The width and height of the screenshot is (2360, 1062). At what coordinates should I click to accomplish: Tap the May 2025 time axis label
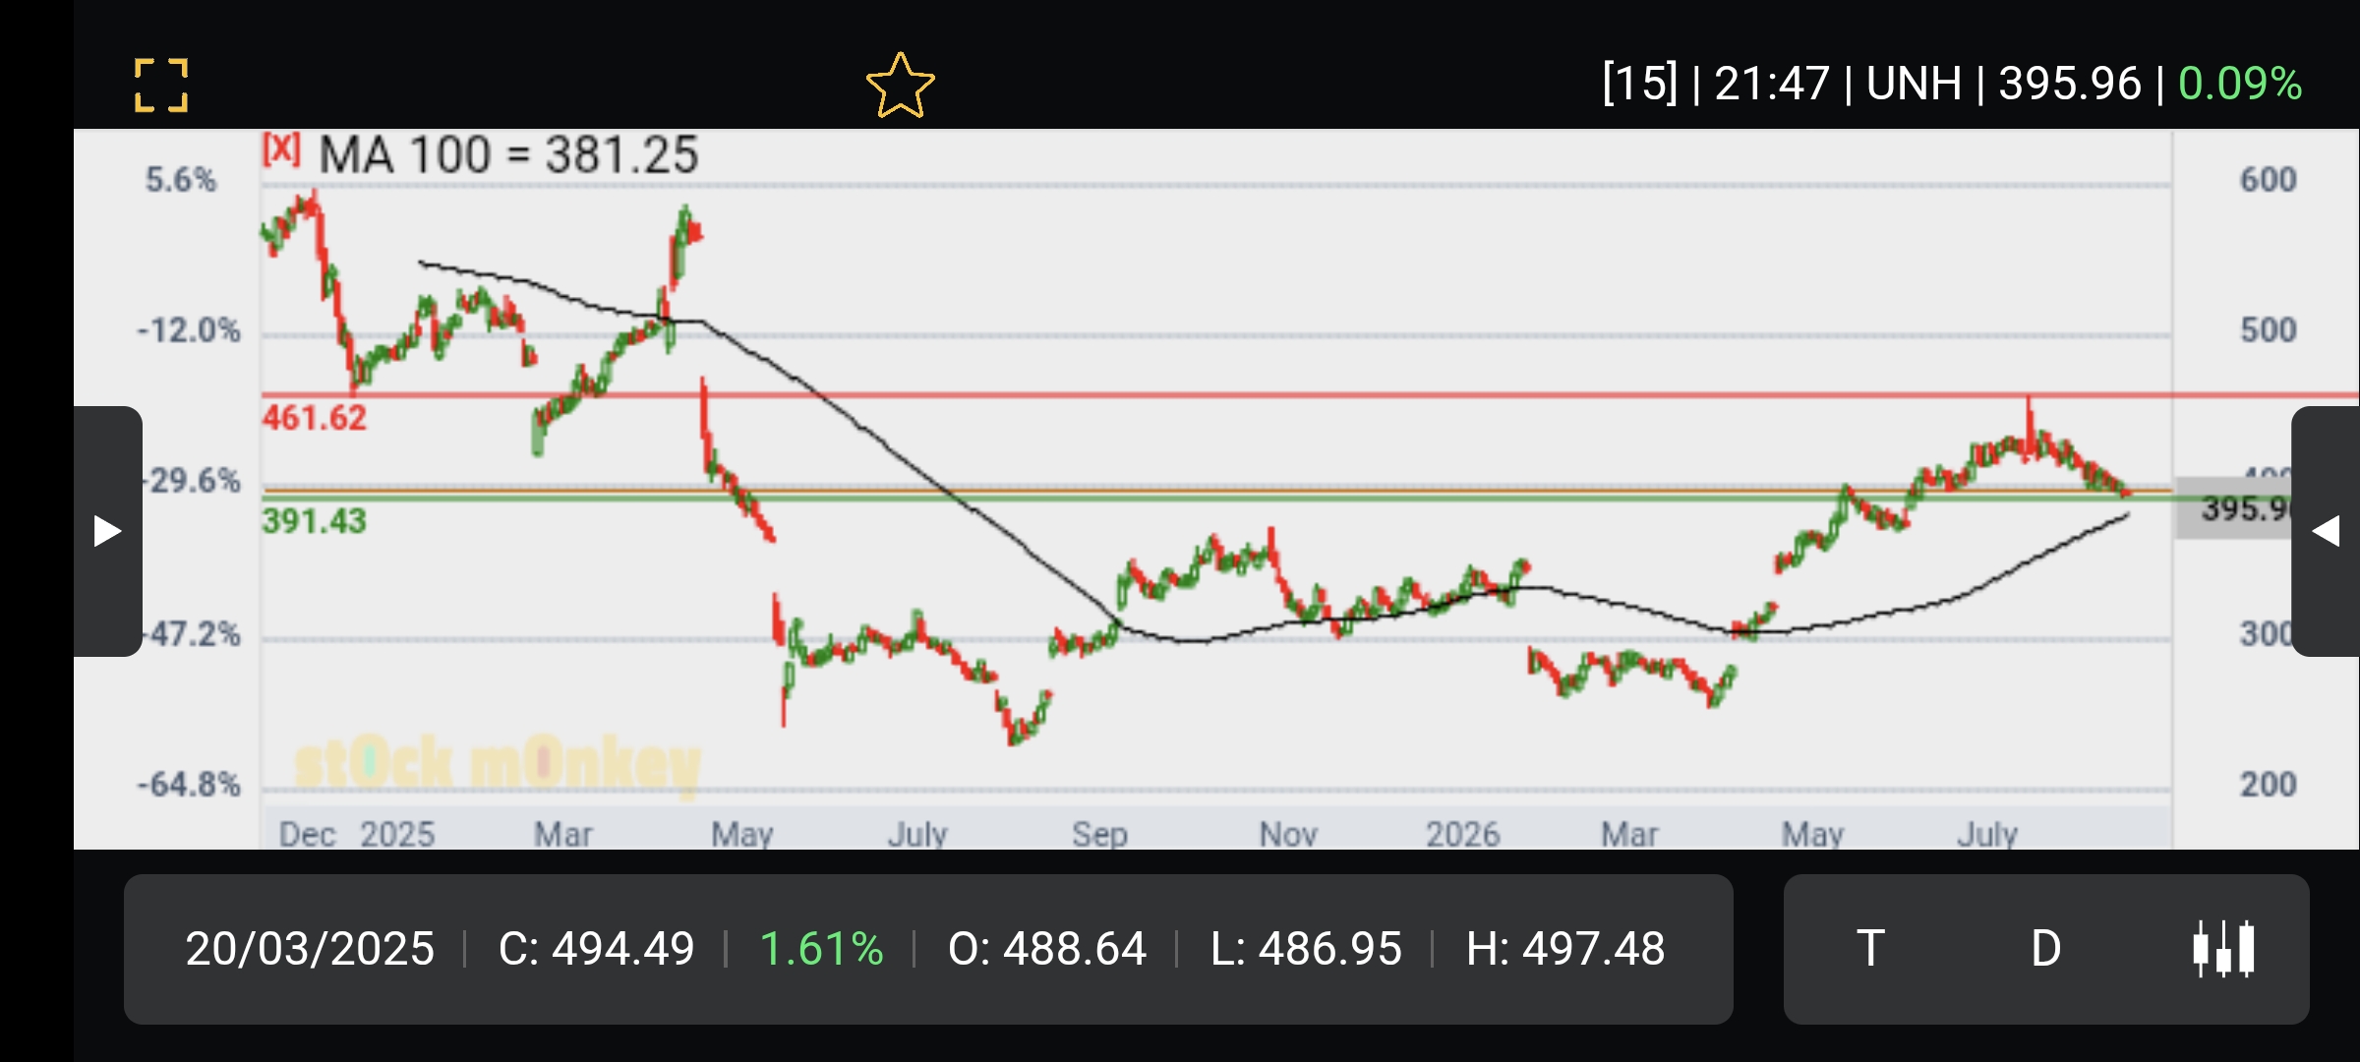coord(742,834)
